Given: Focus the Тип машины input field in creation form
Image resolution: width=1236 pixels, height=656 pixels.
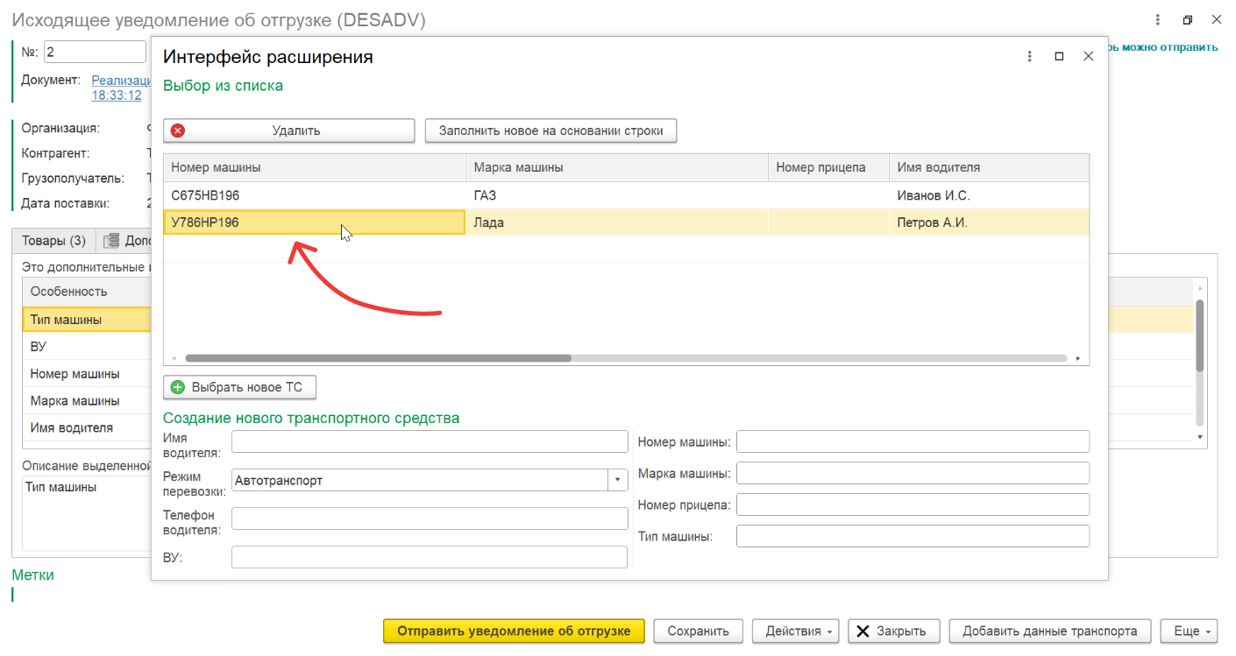Looking at the screenshot, I should (x=913, y=536).
